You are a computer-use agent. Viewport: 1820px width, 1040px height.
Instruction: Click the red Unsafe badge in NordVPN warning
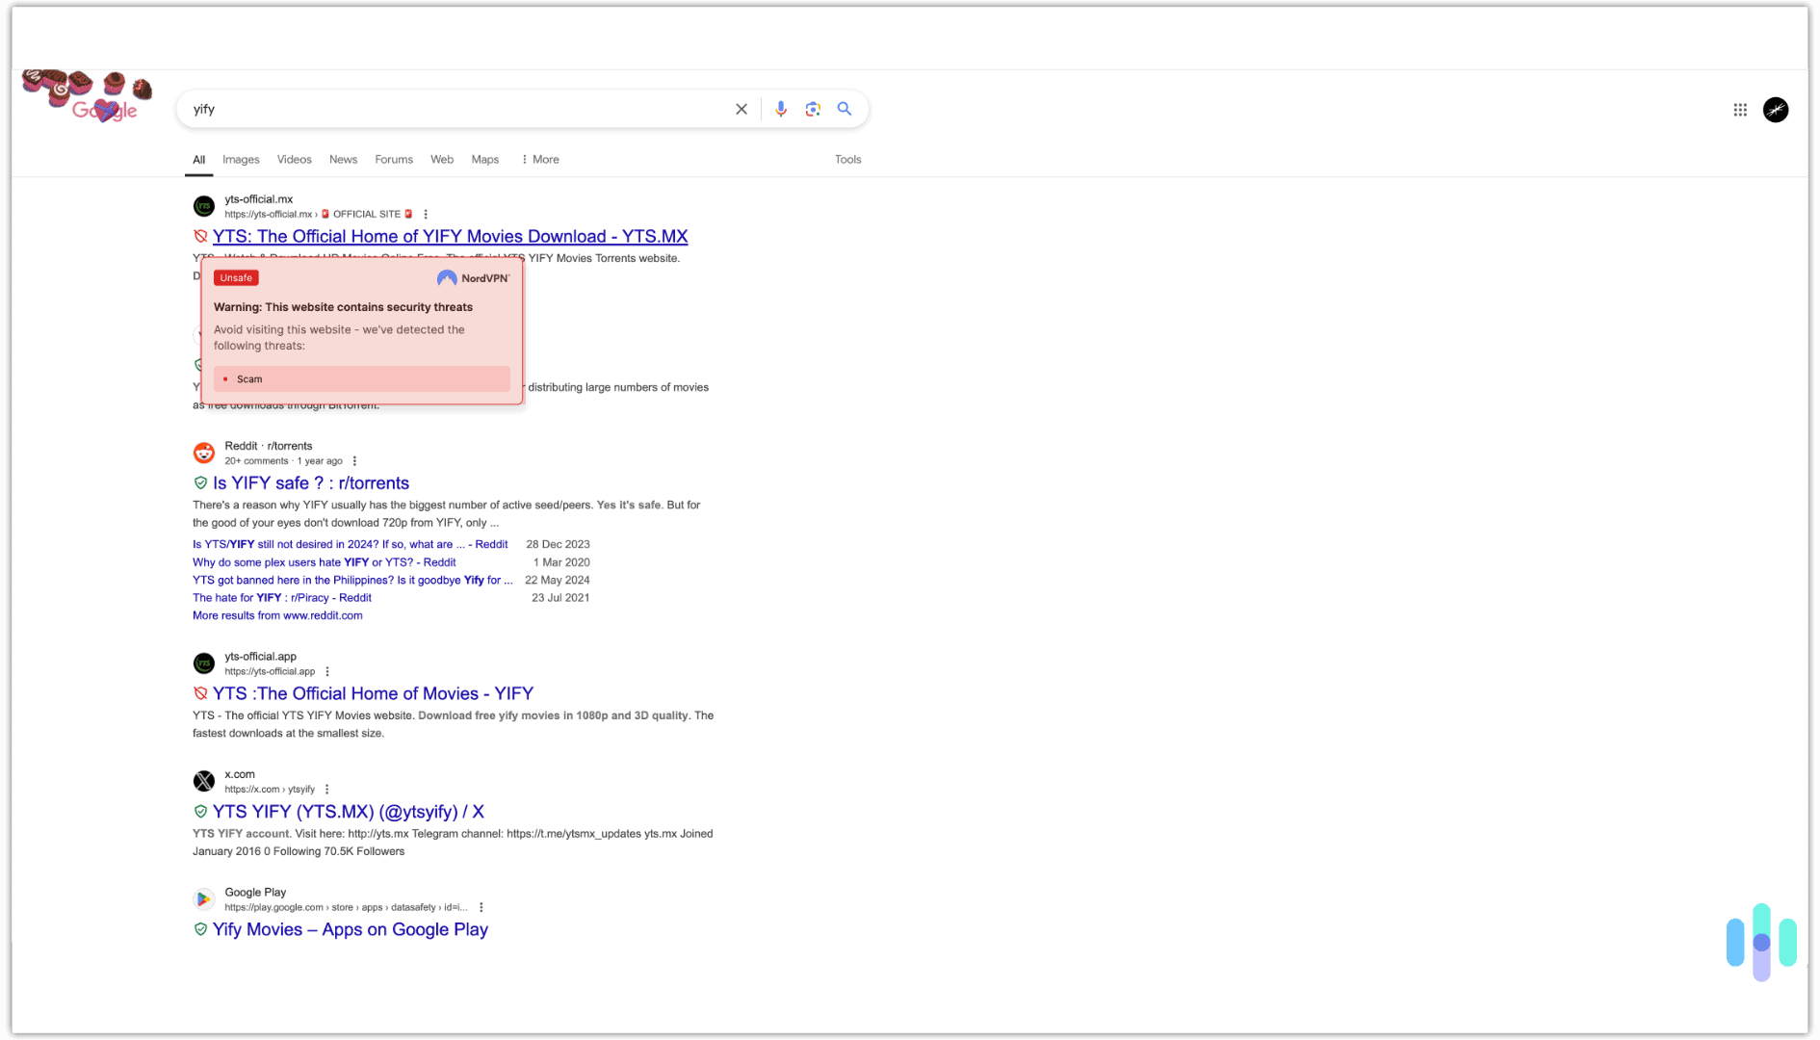[x=235, y=277]
